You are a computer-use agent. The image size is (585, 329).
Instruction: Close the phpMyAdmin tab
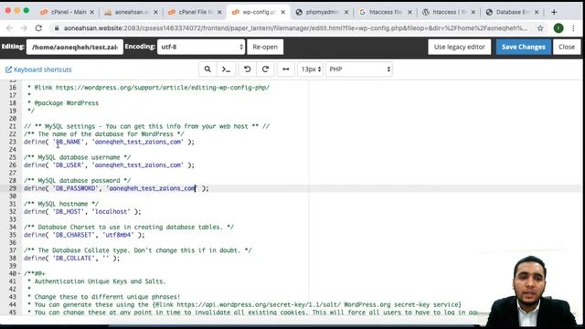pyautogui.click(x=346, y=12)
